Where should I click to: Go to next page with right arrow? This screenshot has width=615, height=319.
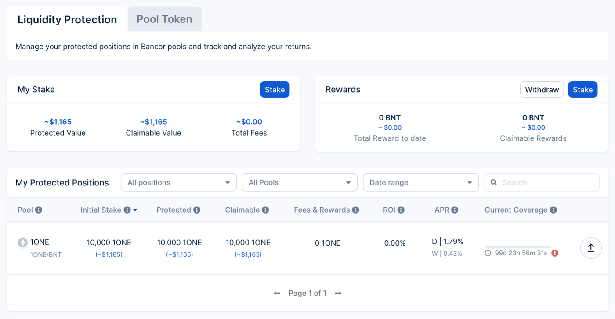(338, 293)
